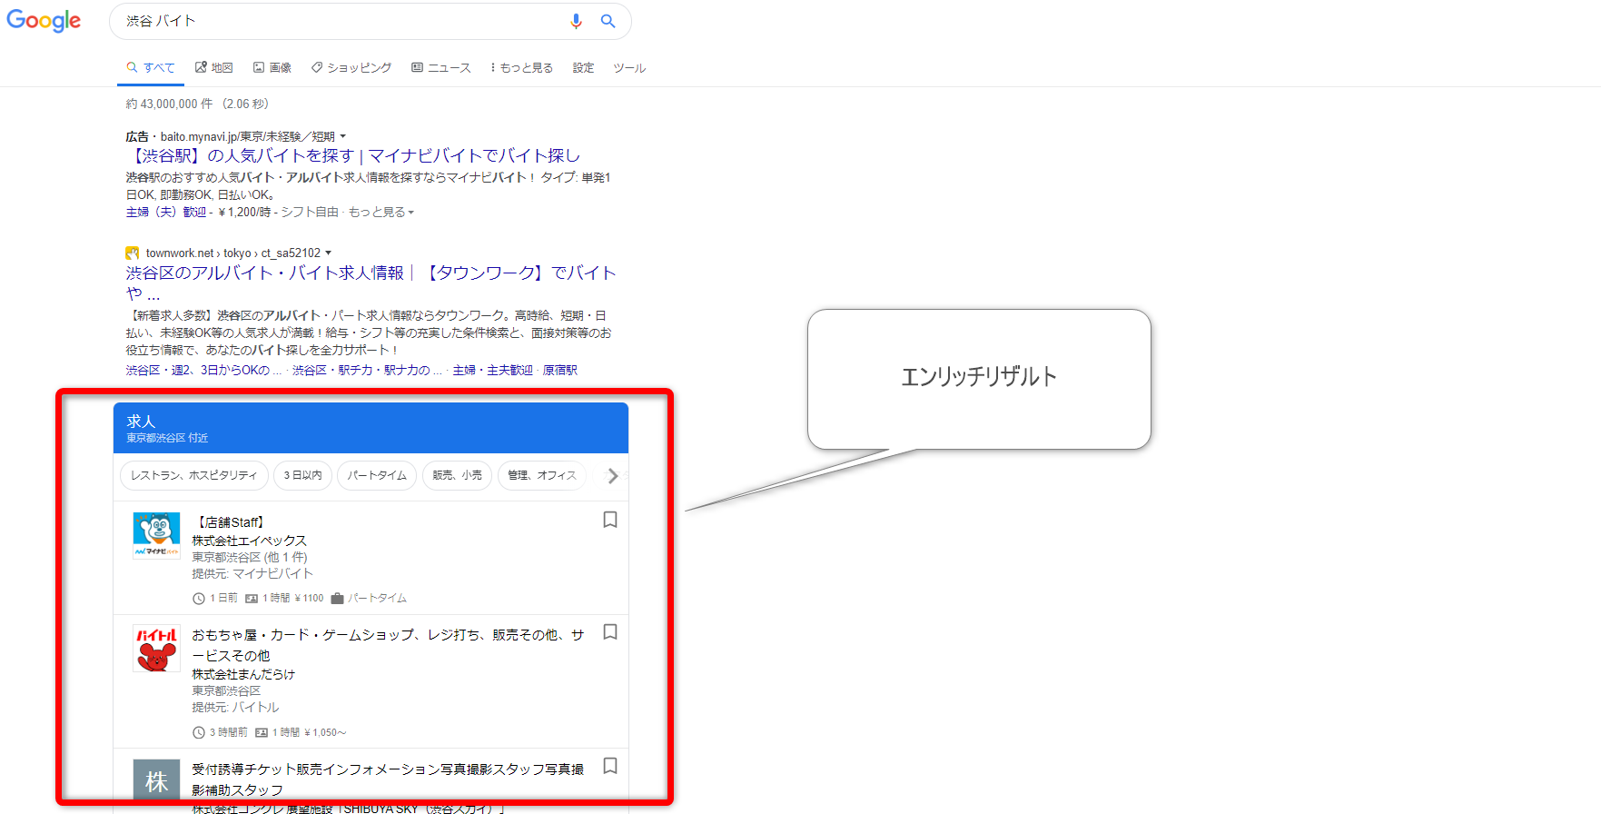Click the gray 株 company thumbnail
The width and height of the screenshot is (1601, 814).
coord(156,781)
